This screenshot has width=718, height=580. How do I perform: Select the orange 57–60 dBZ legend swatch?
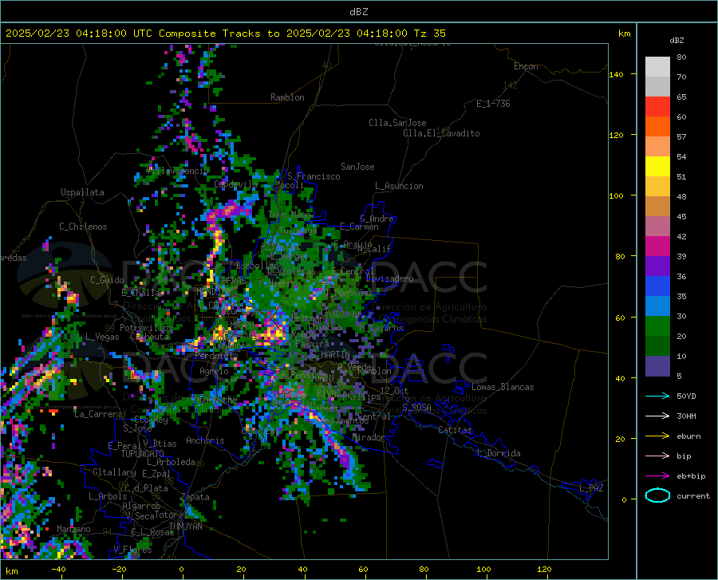click(x=657, y=127)
